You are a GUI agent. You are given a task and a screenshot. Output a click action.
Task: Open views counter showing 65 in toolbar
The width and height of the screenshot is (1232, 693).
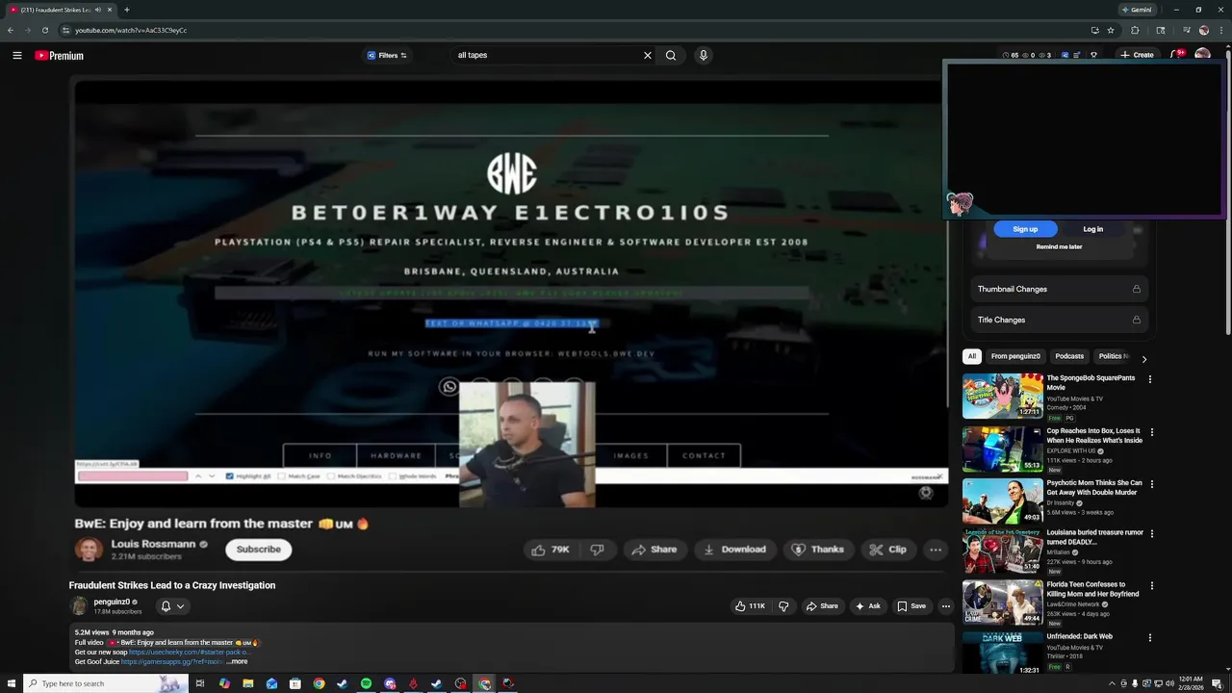coord(1011,56)
